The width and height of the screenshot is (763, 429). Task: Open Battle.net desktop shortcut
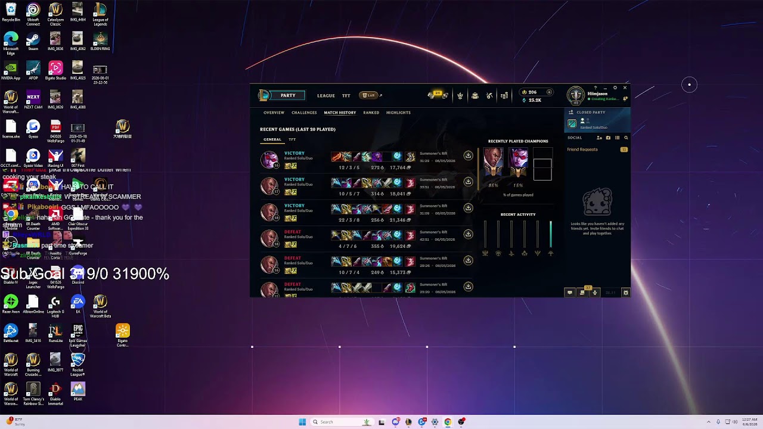(11, 333)
